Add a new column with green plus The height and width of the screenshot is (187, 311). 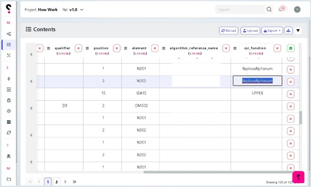[x=291, y=48]
